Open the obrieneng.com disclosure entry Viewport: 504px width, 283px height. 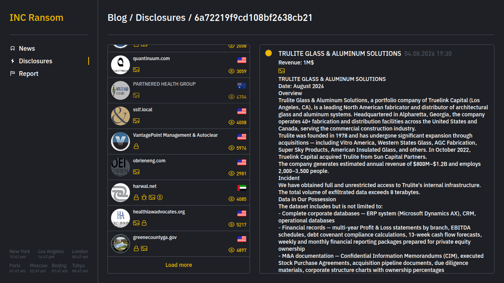tap(179, 167)
